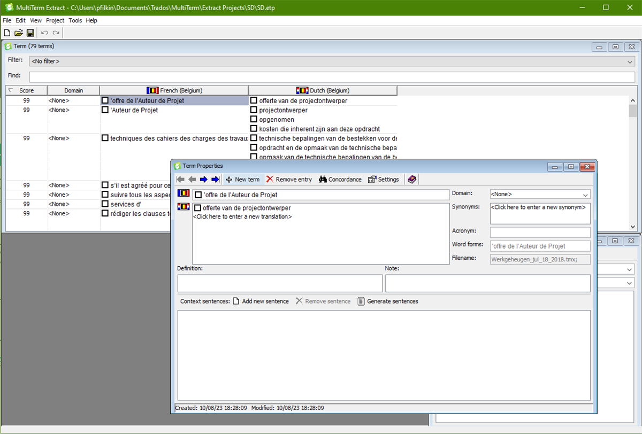Undo the last action in the main toolbar
Viewport: 642px width, 434px height.
[44, 33]
